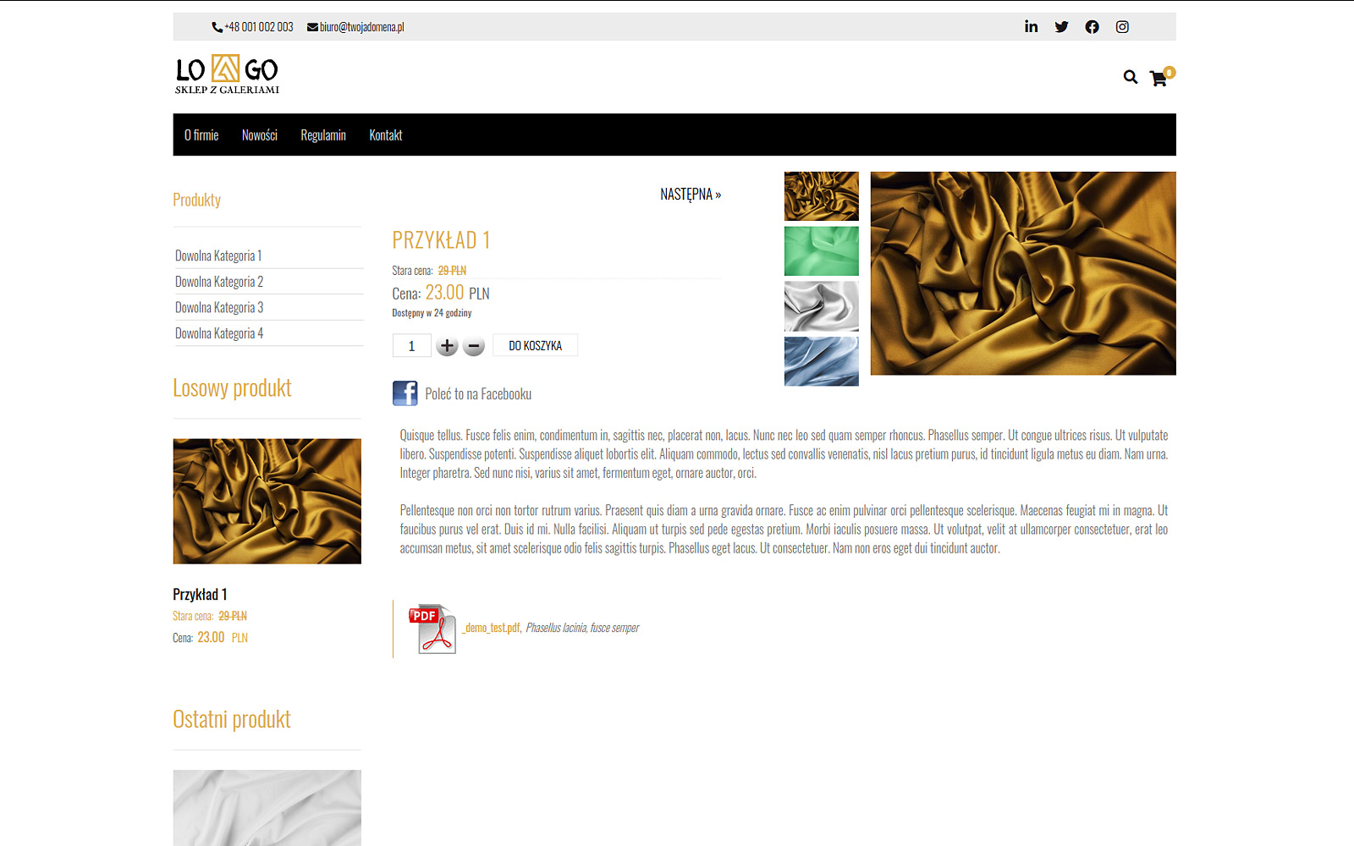Click the LOGO site logo

point(227,74)
